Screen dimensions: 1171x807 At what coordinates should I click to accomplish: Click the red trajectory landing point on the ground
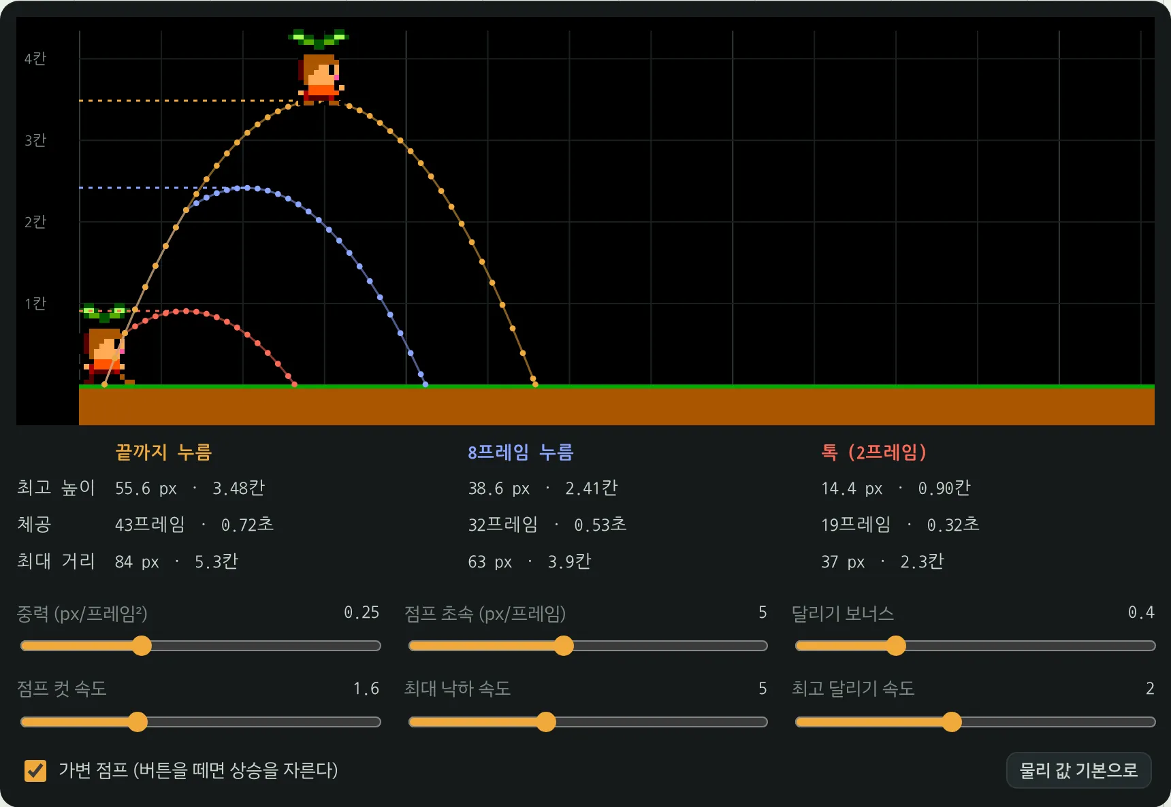(x=294, y=384)
